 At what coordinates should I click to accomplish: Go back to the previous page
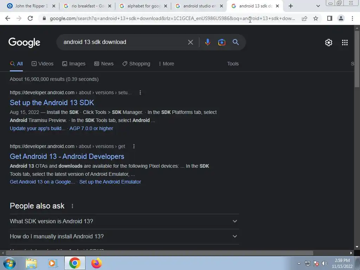(x=8, y=18)
